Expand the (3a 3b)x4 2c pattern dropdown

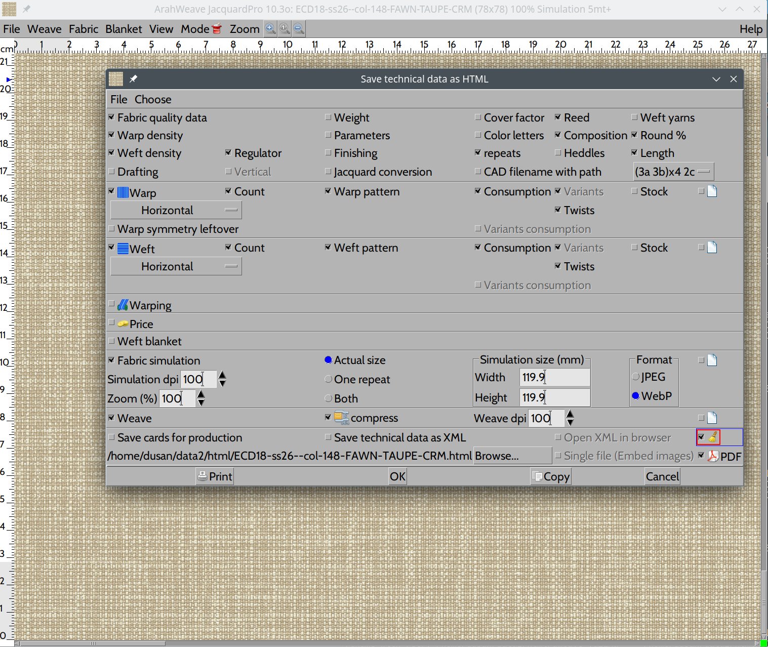(673, 172)
